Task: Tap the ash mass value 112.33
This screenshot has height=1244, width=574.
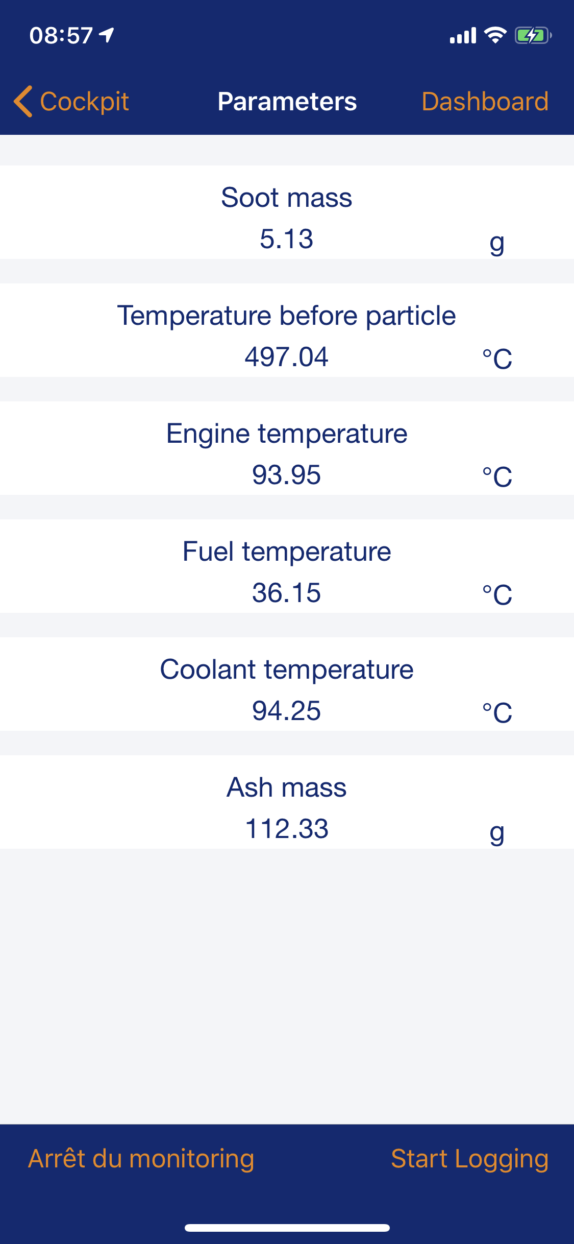Action: tap(287, 829)
